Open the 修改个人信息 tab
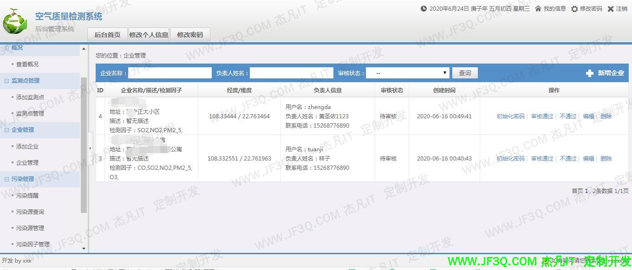Viewport: 632px width, 270px height. pos(149,35)
